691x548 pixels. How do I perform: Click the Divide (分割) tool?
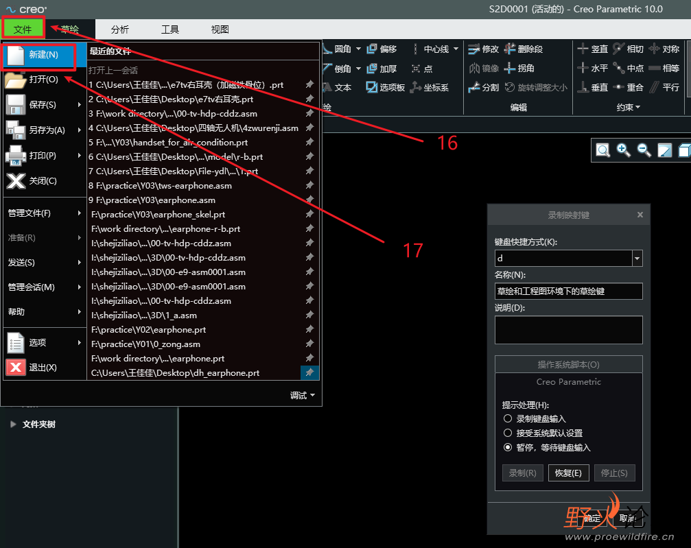tap(483, 87)
